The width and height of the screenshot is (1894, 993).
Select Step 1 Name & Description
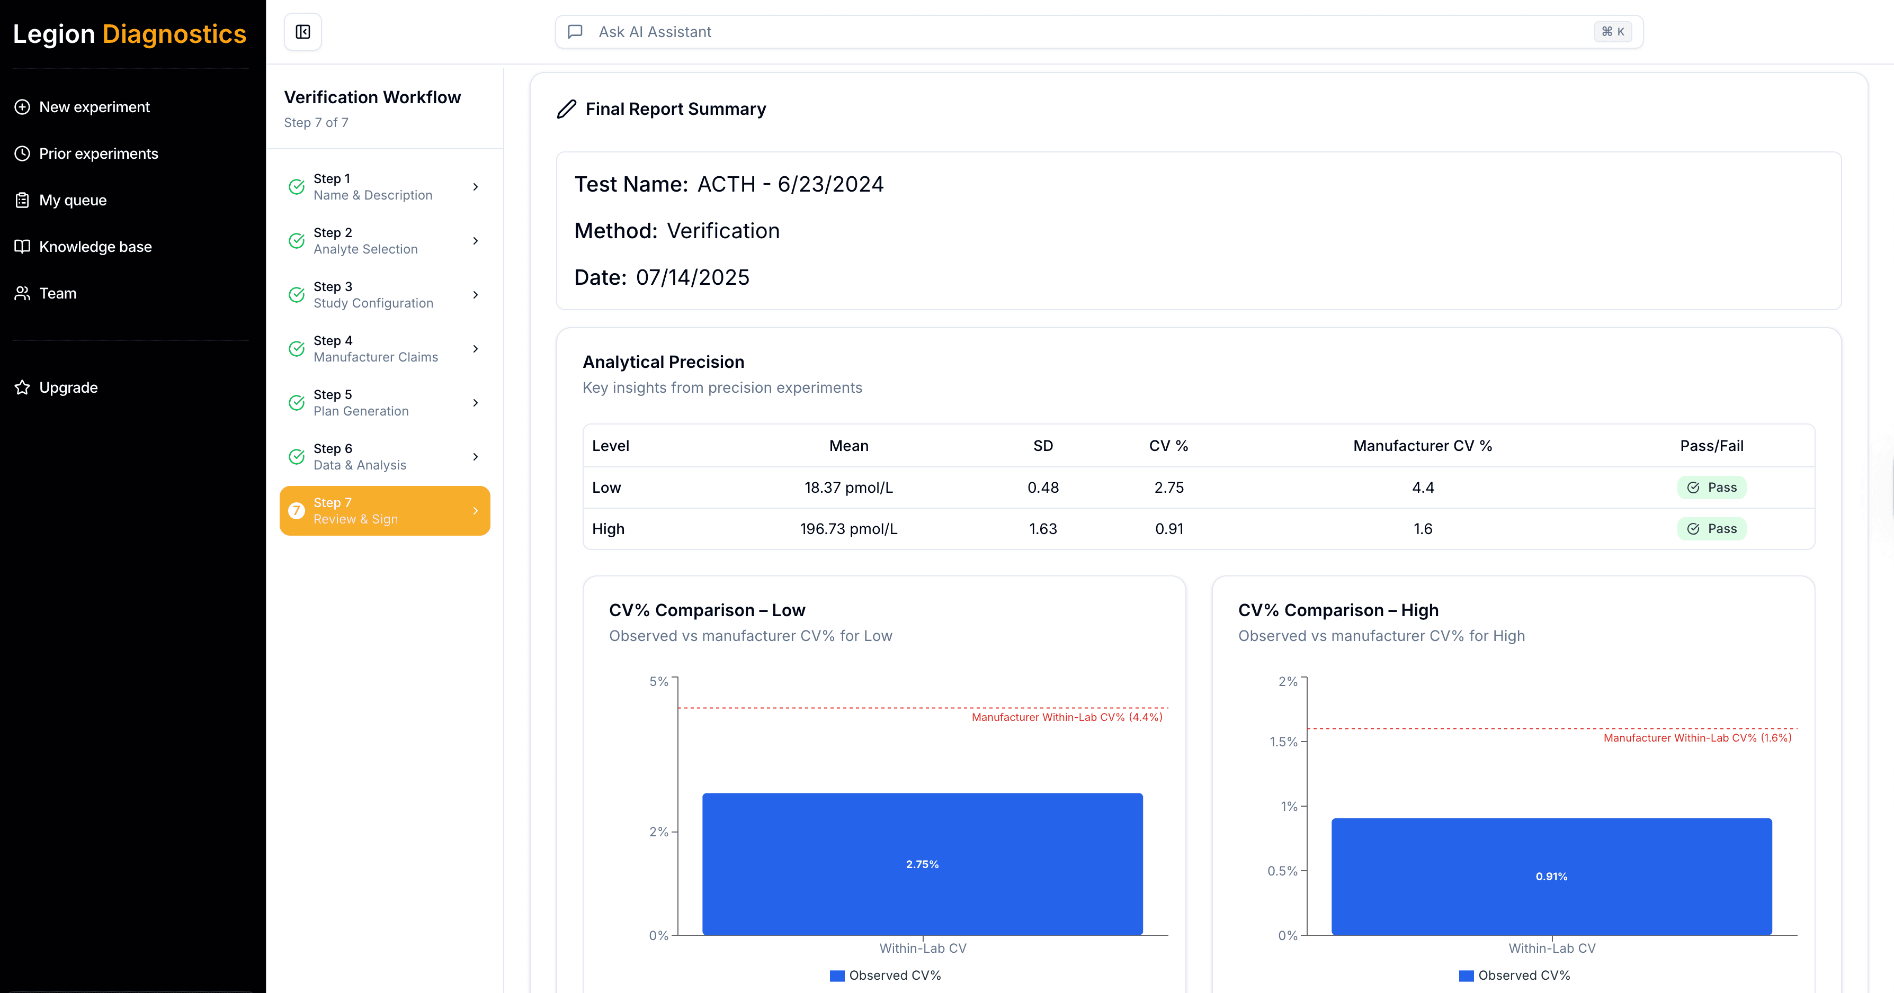click(385, 187)
